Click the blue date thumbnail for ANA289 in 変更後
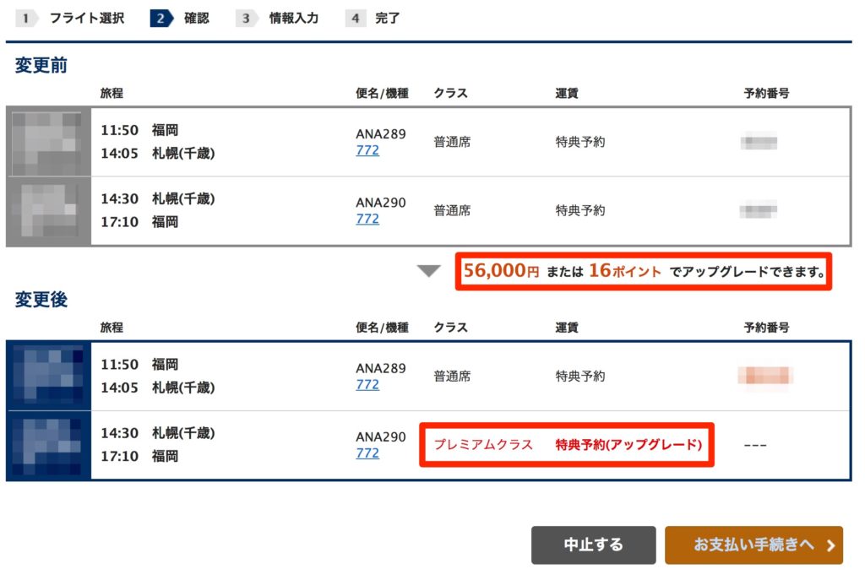Screen dimensions: 865x580 (48, 376)
